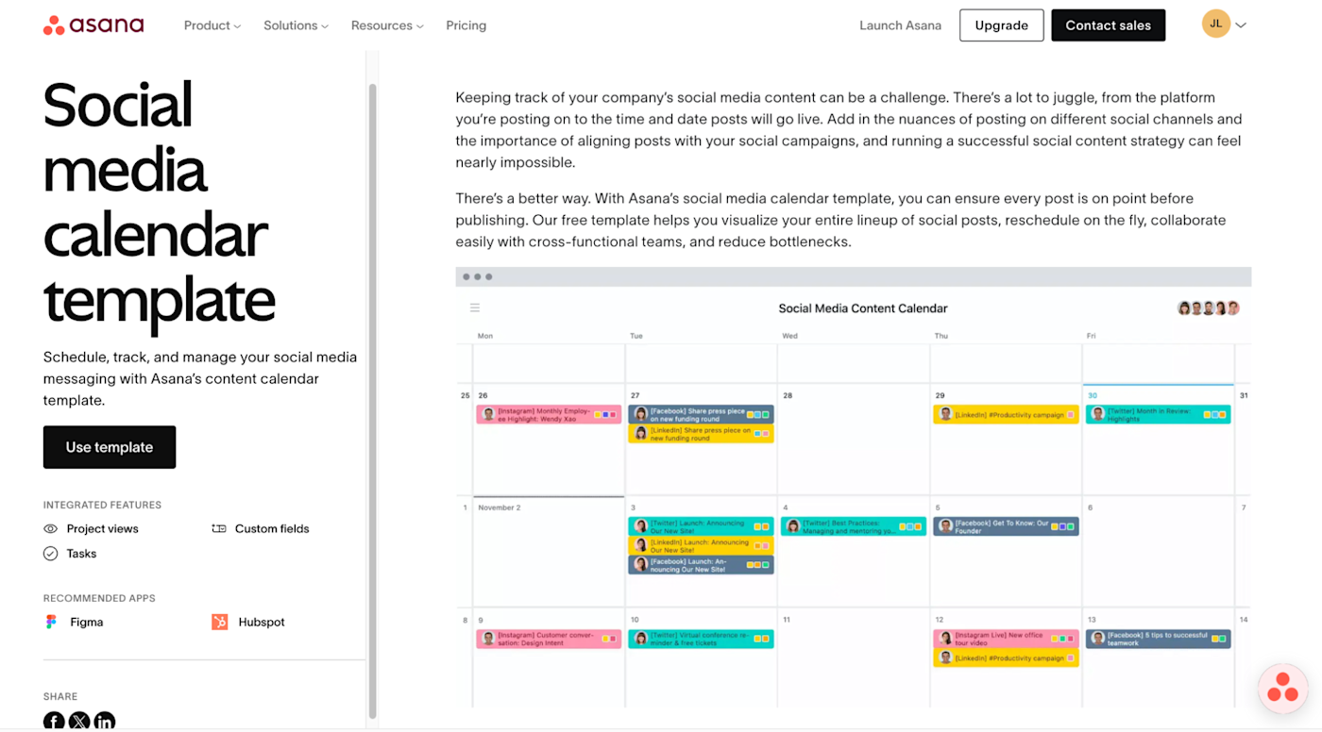The image size is (1322, 732).
Task: Click the Hubspot app icon
Action: pyautogui.click(x=219, y=623)
